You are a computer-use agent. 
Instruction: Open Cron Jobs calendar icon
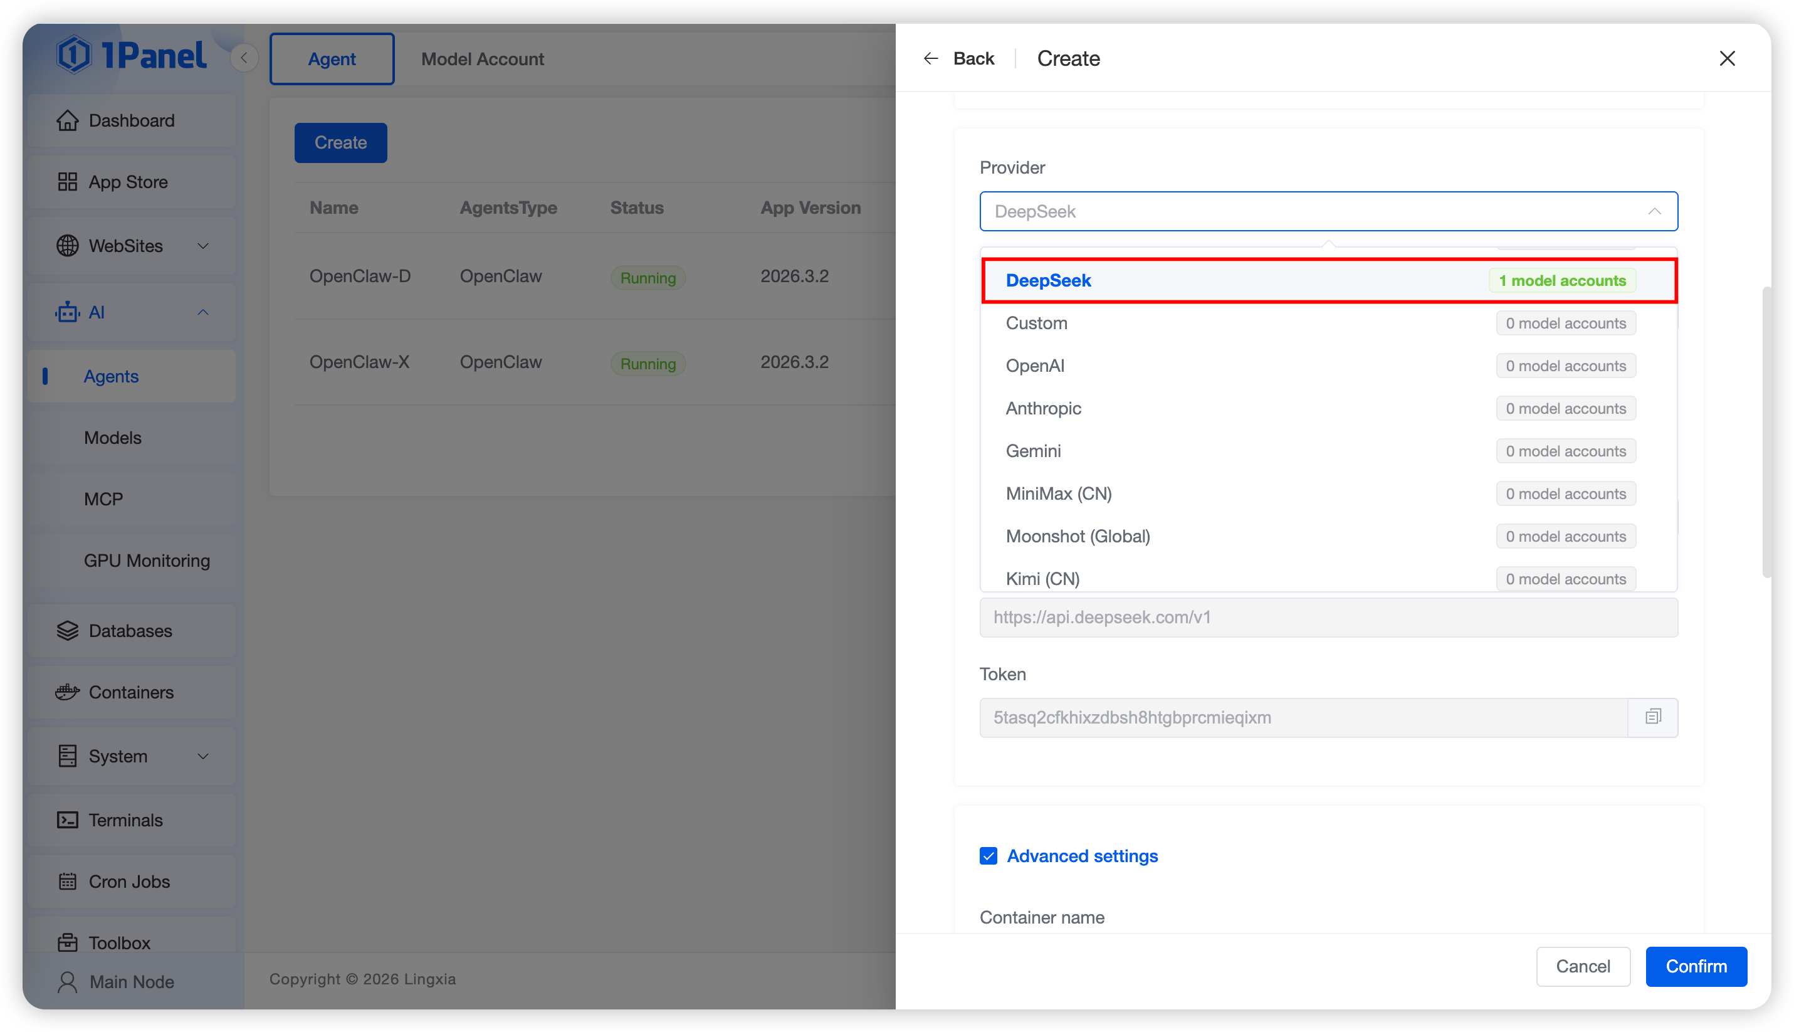pos(67,882)
